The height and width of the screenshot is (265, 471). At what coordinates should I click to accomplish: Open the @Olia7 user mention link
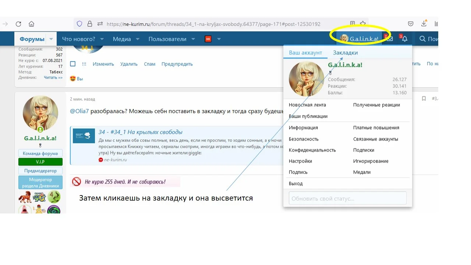(80, 111)
